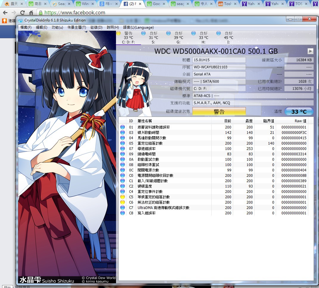Click status icon of attribute 05 row

click(123, 143)
